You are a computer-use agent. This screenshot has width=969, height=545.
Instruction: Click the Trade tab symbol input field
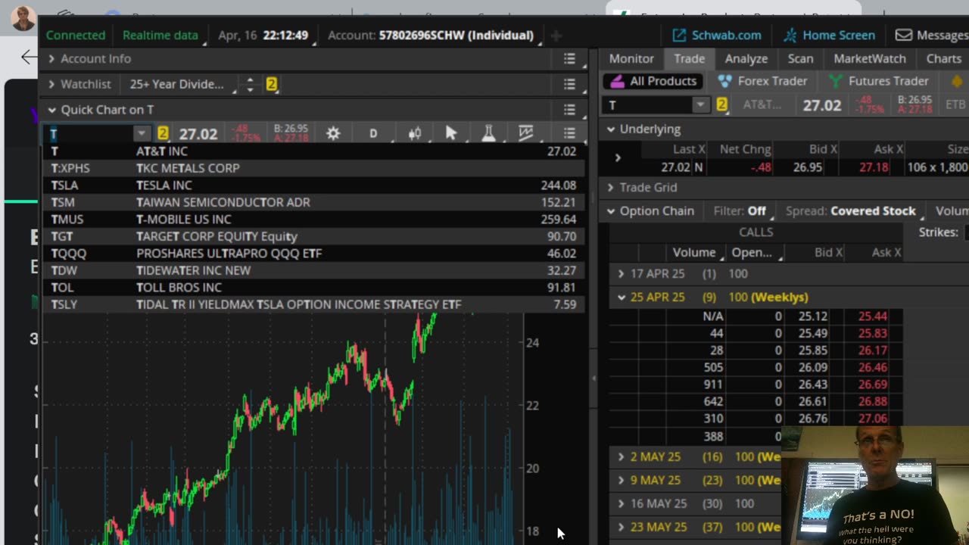click(x=649, y=105)
